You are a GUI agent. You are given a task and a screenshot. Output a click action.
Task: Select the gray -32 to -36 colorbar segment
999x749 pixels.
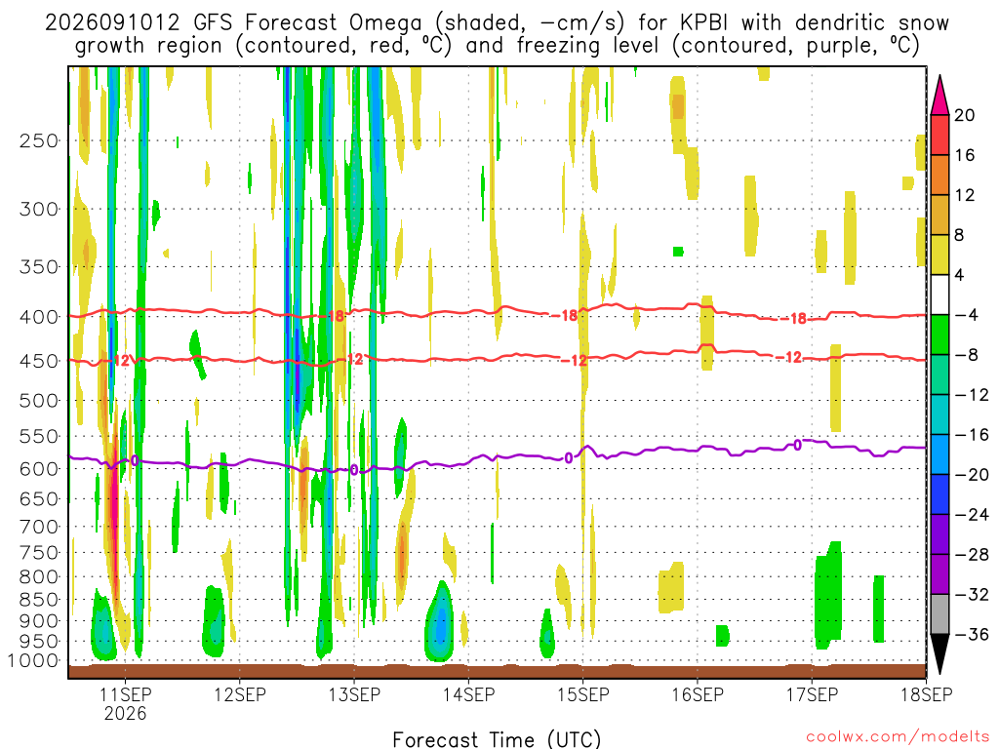(x=939, y=614)
